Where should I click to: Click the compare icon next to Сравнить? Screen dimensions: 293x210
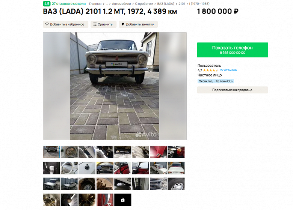coord(95,24)
